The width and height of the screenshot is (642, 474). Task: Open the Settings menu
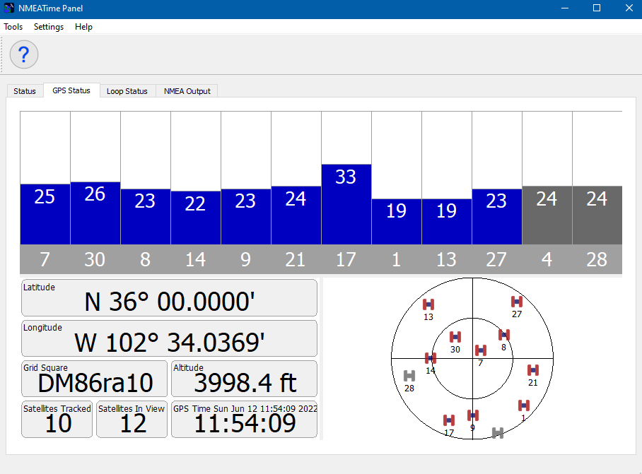(x=49, y=27)
